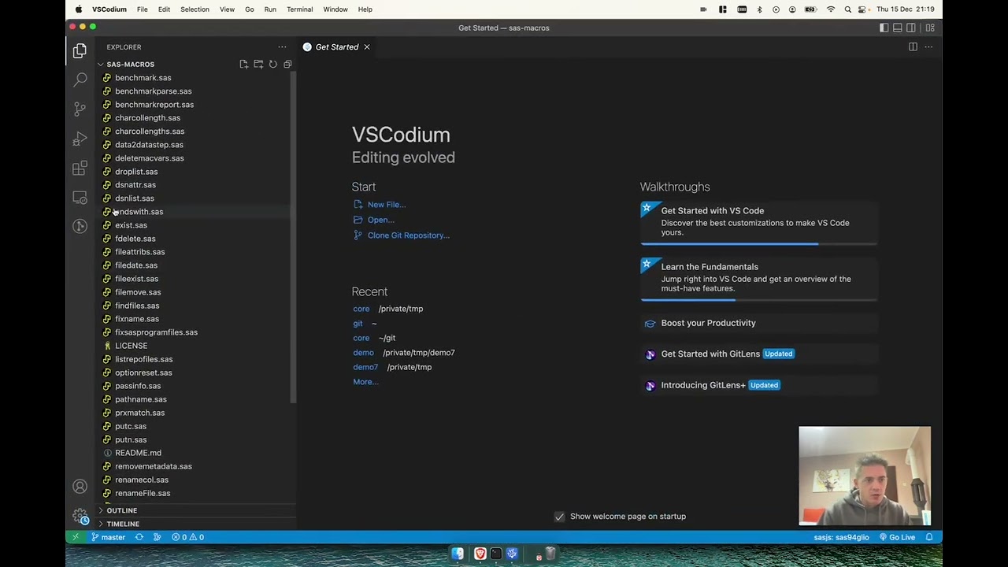Viewport: 1008px width, 567px height.
Task: Toggle the primary side bar visibility
Action: (884, 28)
